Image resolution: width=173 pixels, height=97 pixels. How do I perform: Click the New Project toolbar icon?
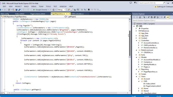(x=9, y=10)
